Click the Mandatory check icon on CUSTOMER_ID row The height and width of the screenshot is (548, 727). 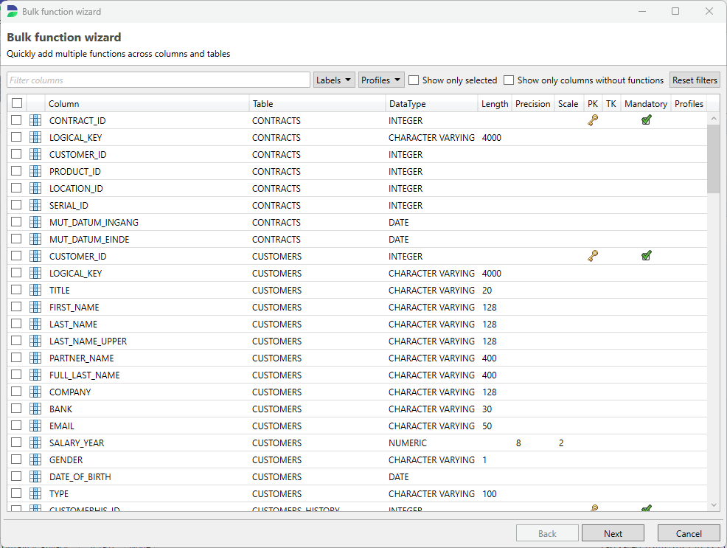647,255
